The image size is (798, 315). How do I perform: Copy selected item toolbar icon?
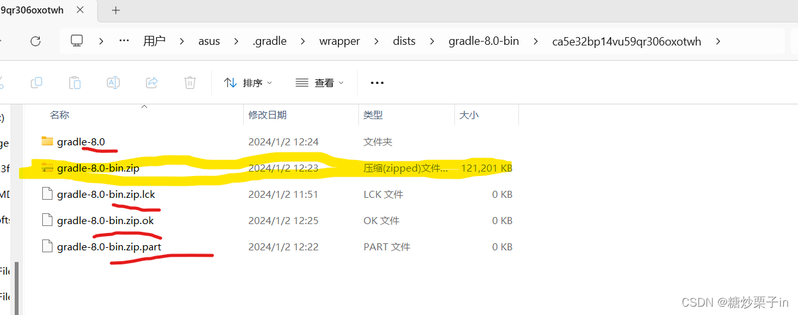(x=36, y=83)
